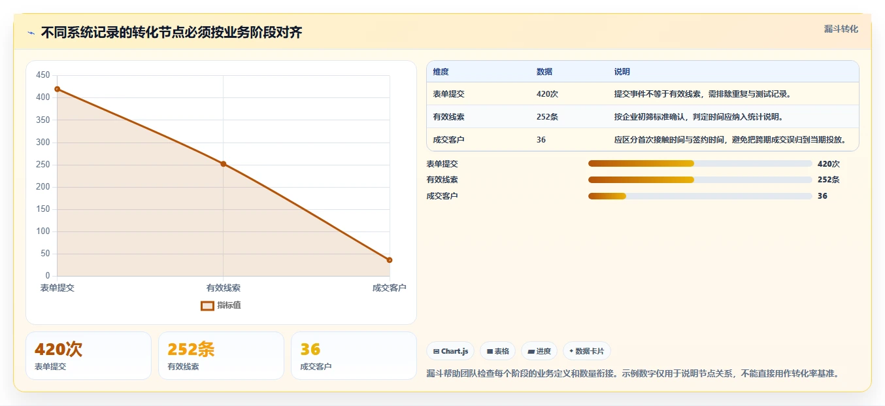Click the 数据 column header

tap(544, 72)
